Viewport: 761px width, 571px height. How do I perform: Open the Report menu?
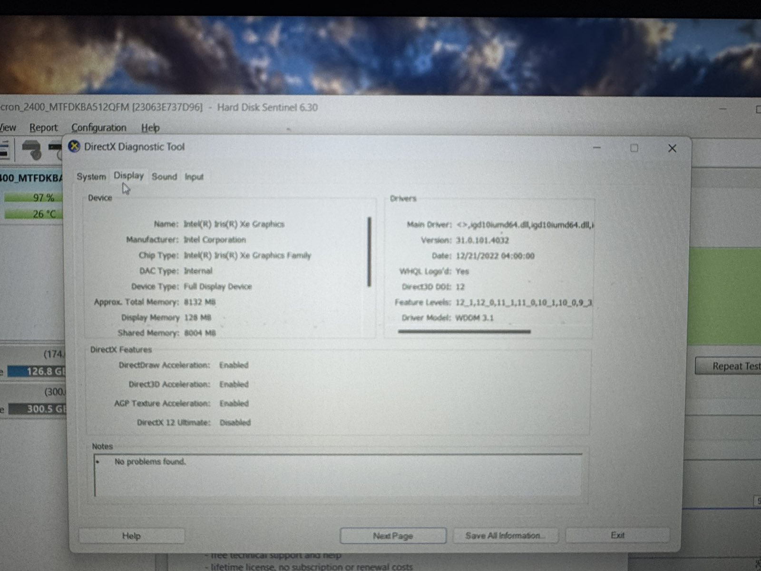pyautogui.click(x=43, y=128)
